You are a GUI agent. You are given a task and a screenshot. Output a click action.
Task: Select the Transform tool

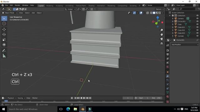(4, 45)
